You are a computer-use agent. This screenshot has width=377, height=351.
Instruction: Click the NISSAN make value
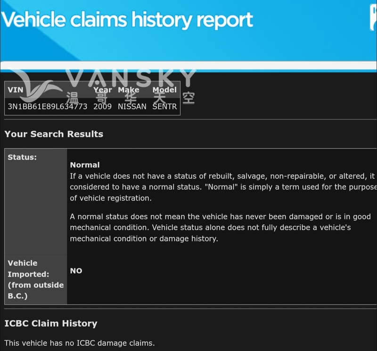tap(132, 107)
